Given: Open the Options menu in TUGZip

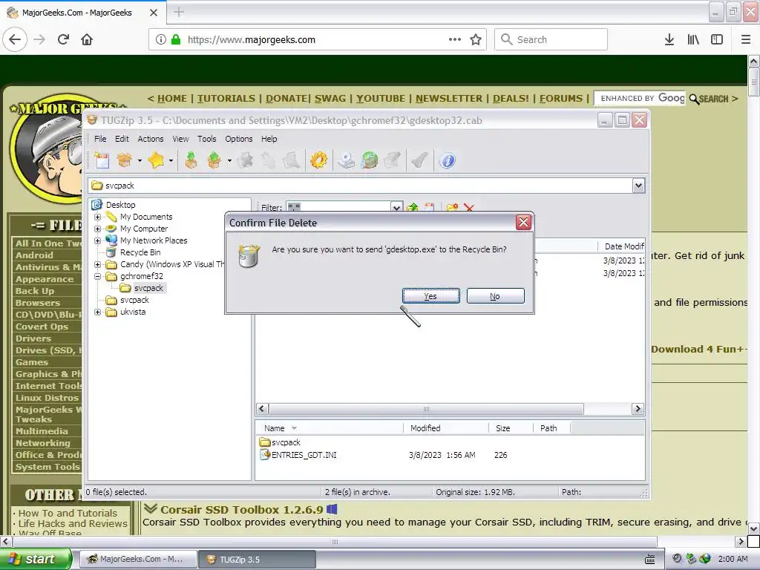Looking at the screenshot, I should 238,139.
